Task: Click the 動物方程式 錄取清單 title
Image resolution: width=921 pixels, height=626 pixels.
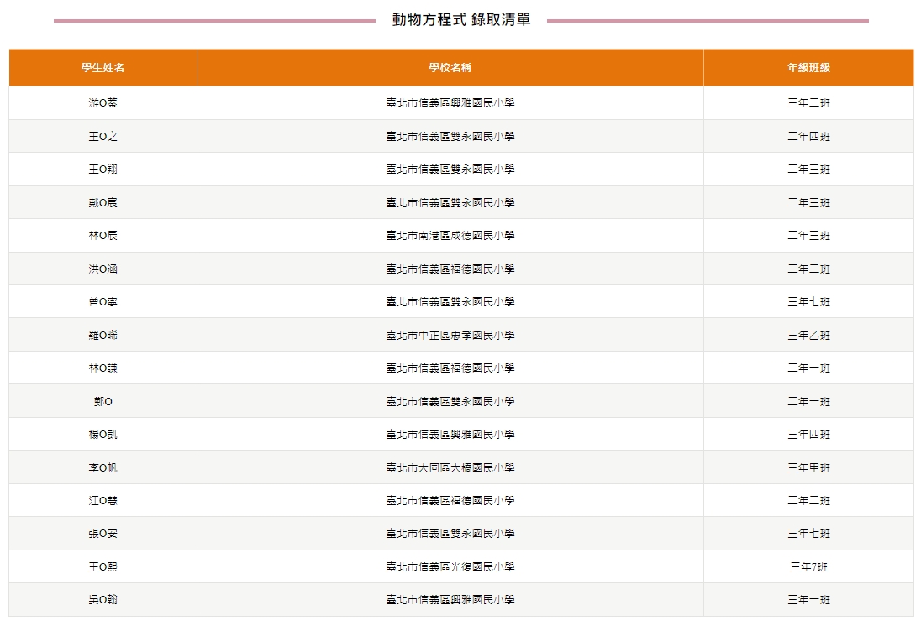Action: coord(460,20)
